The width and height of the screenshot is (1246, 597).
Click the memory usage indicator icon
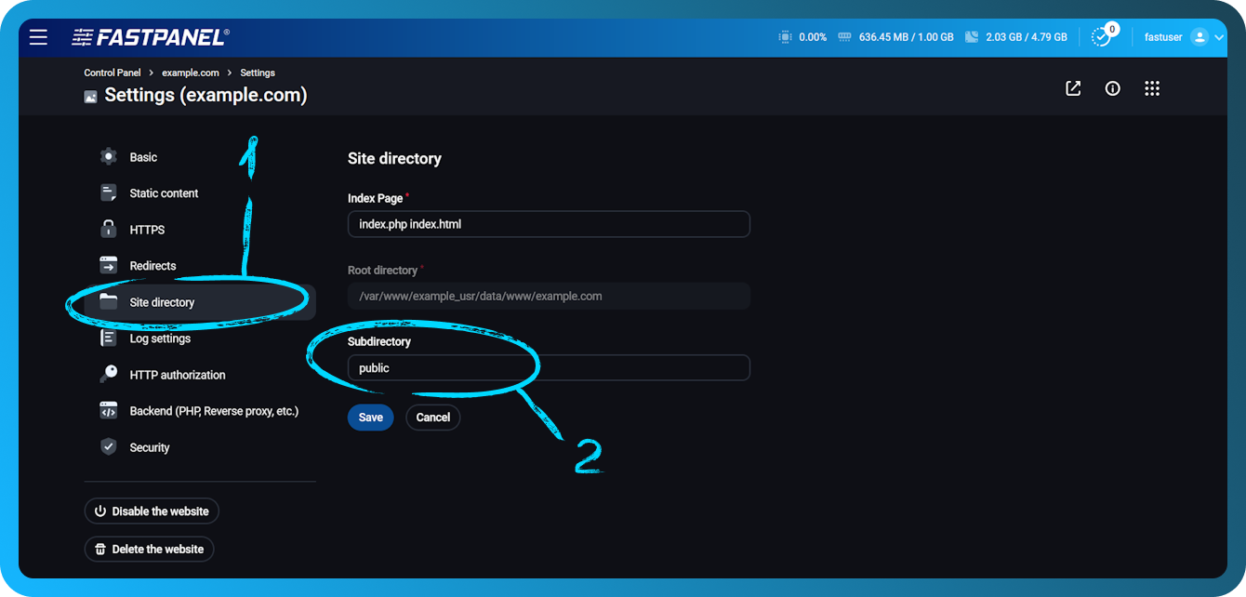pyautogui.click(x=844, y=37)
